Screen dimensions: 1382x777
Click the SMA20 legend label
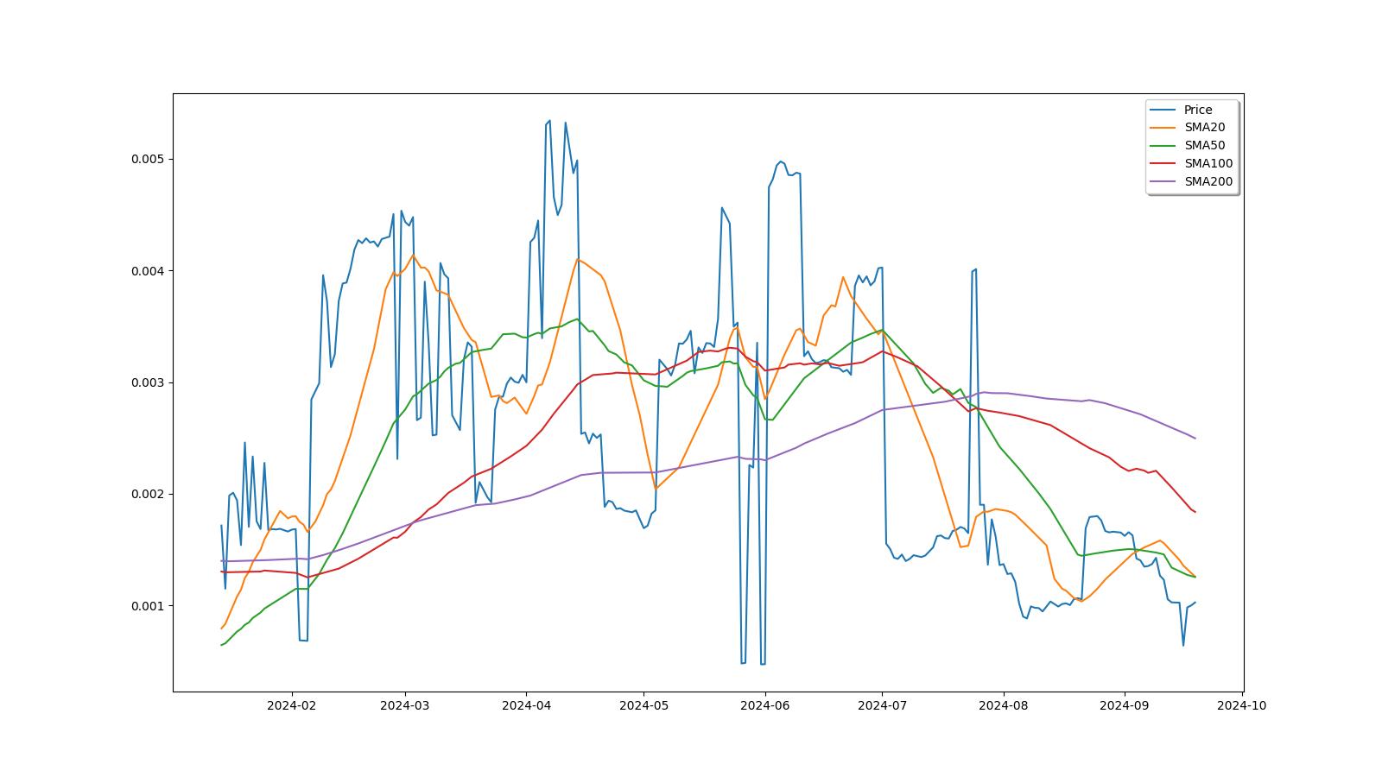coord(1204,128)
